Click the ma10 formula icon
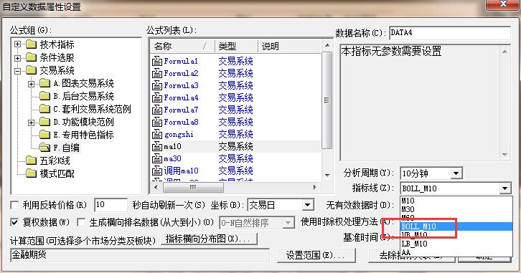The image size is (521, 273). point(157,147)
